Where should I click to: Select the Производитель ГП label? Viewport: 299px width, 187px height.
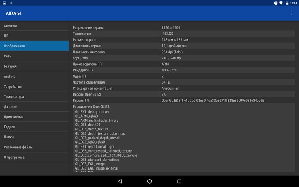click(87, 64)
